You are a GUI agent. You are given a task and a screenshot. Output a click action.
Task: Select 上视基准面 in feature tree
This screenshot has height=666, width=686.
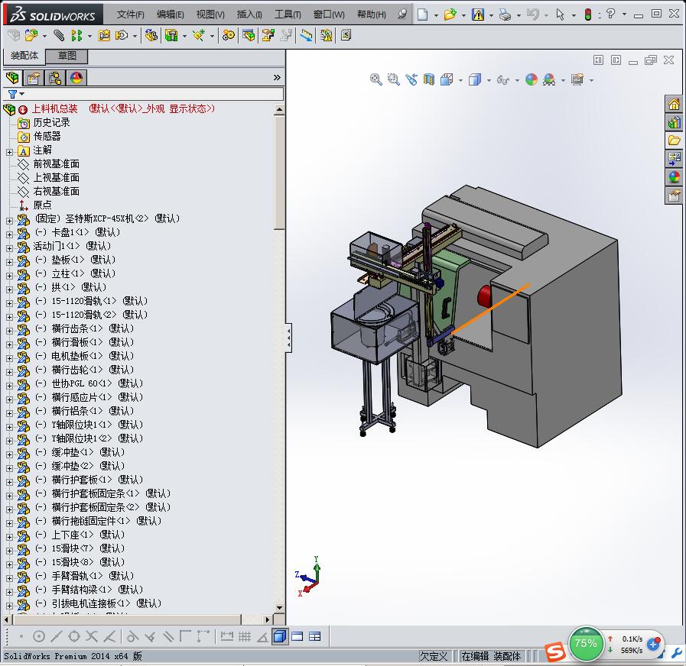[x=56, y=177]
